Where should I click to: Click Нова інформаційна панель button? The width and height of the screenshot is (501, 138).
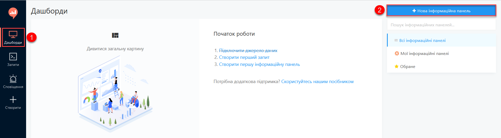441,11
